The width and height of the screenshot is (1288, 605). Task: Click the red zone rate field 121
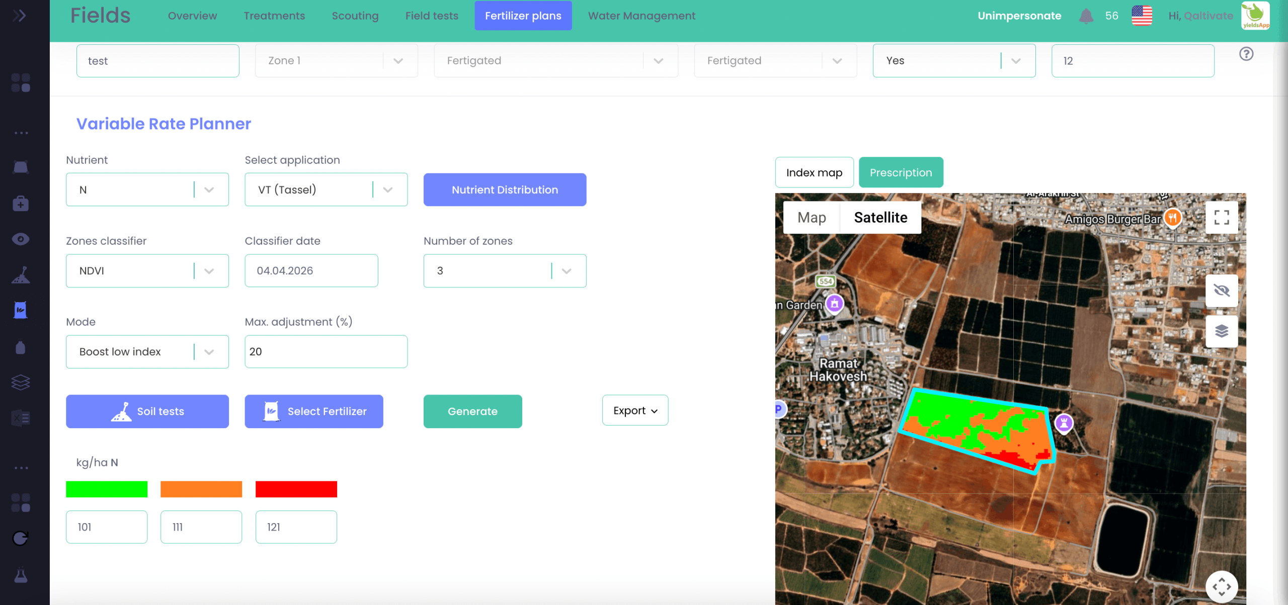[296, 527]
